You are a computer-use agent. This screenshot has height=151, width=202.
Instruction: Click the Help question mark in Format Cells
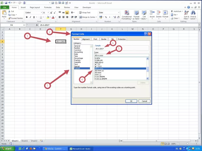coord(145,34)
